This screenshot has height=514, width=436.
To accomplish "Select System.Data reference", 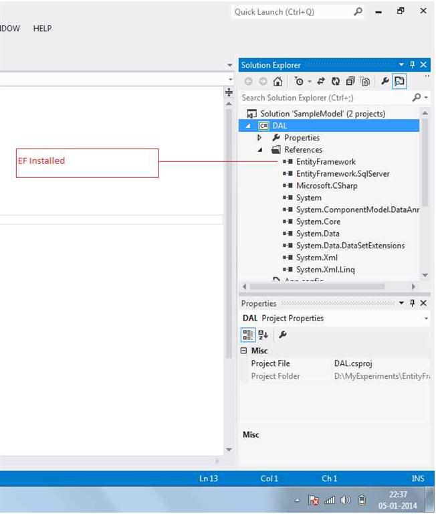I will coord(318,234).
